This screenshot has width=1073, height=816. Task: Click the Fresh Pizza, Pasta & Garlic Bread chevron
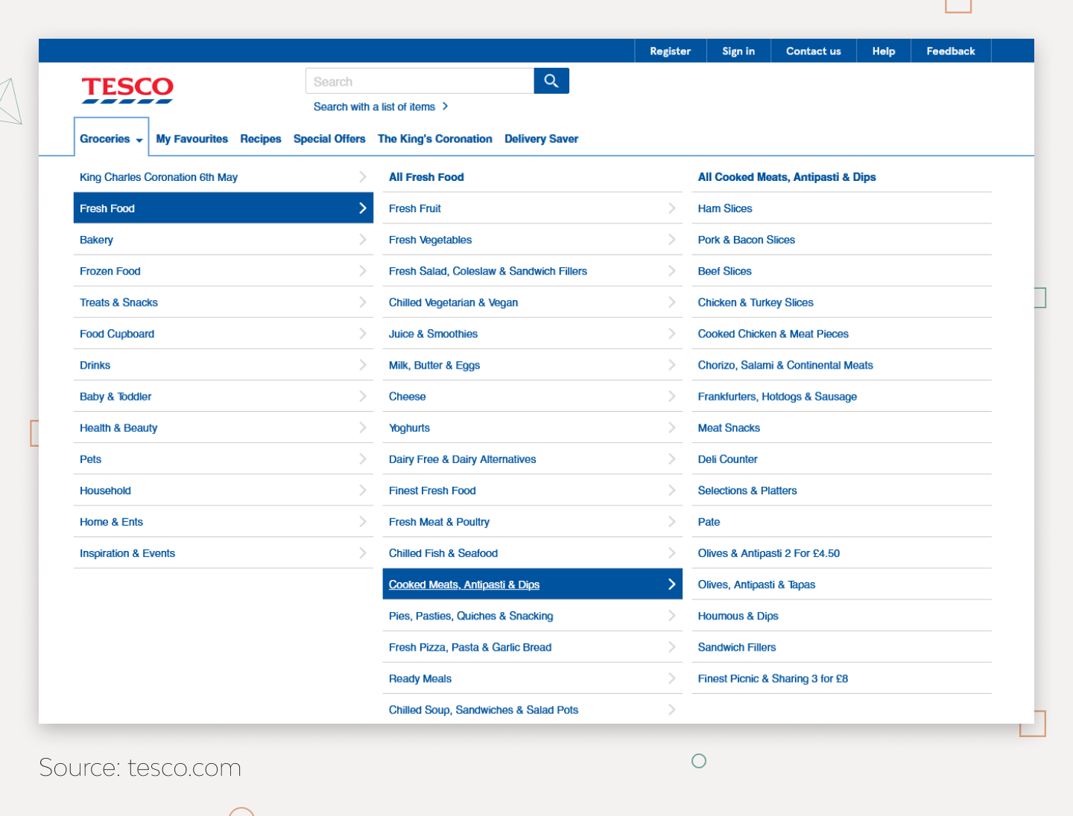point(672,647)
